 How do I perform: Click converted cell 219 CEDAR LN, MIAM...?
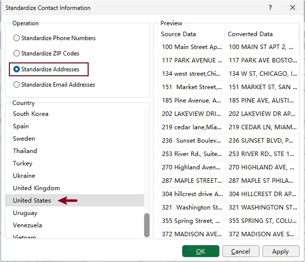262,127
